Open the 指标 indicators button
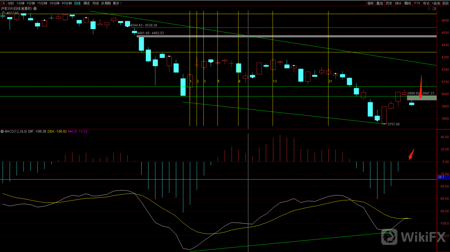 pyautogui.click(x=370, y=3)
